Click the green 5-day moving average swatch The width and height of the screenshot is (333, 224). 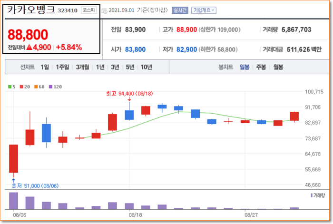tap(10, 87)
